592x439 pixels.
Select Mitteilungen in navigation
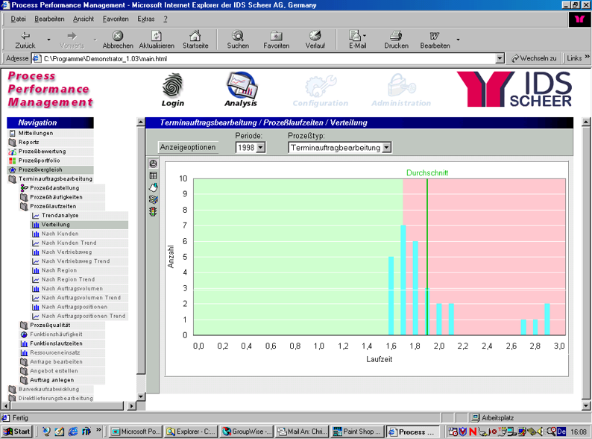point(50,133)
